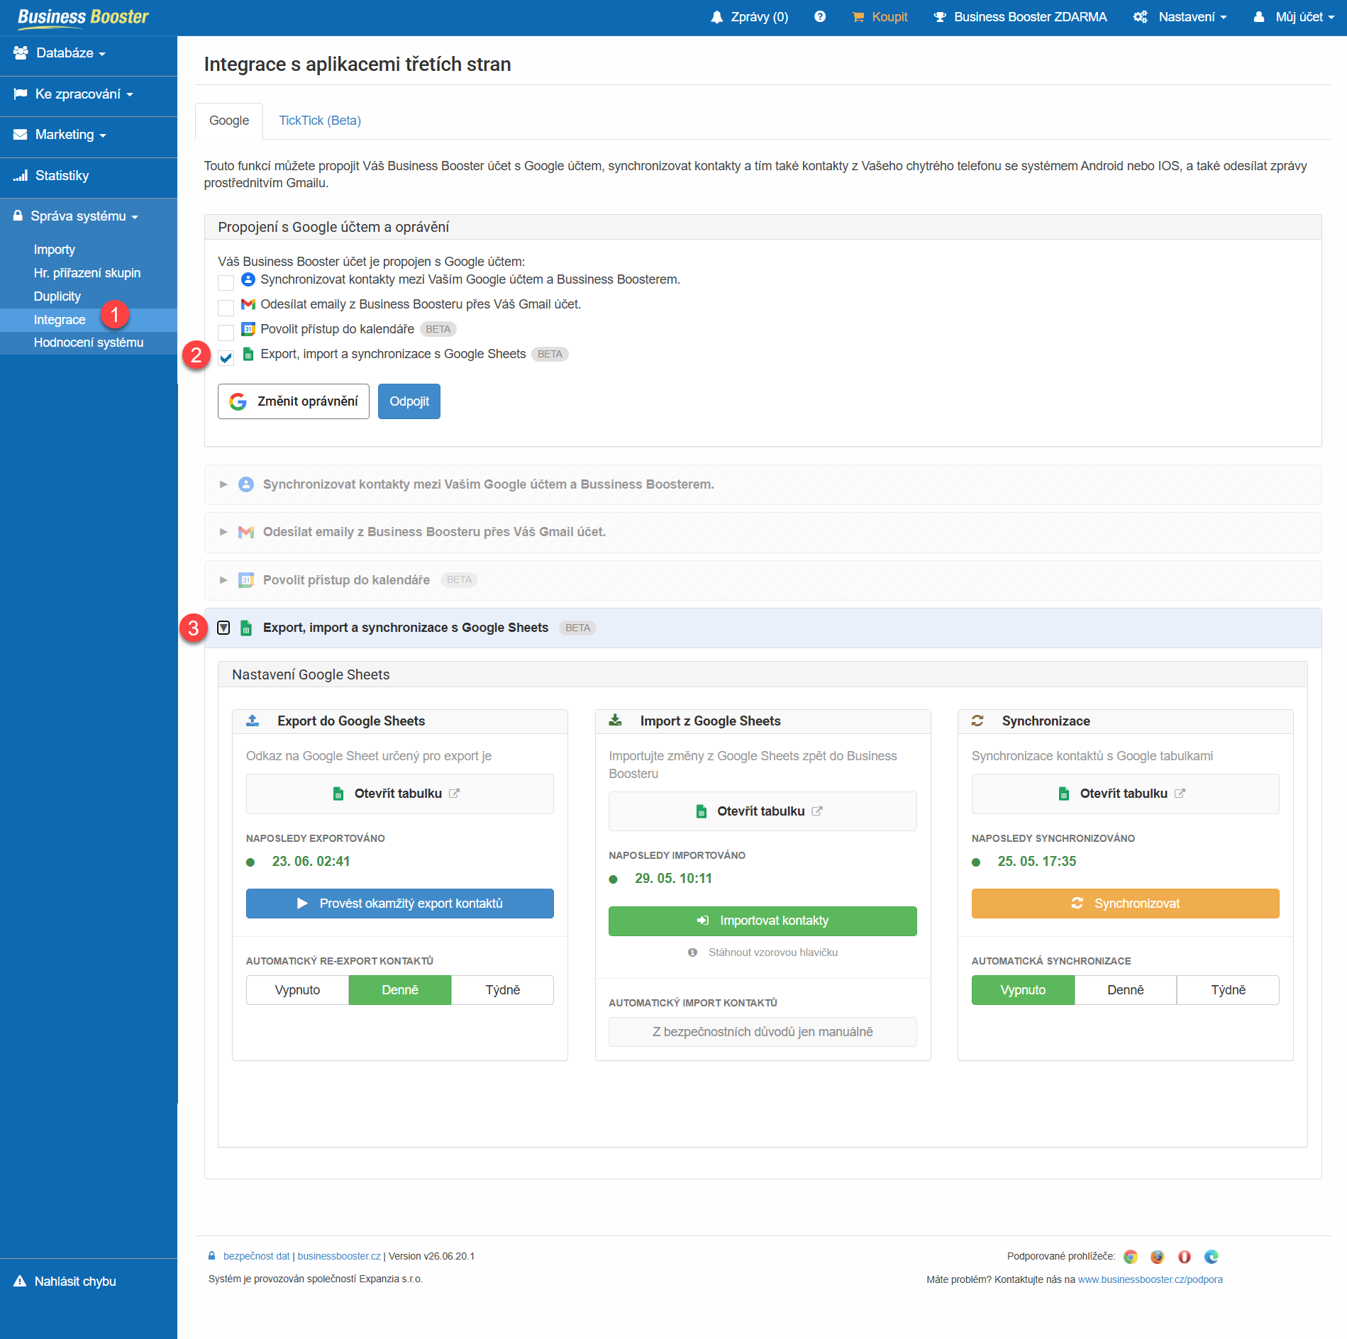Click the Edge browser icon in footer
Image resolution: width=1347 pixels, height=1339 pixels.
point(1212,1257)
